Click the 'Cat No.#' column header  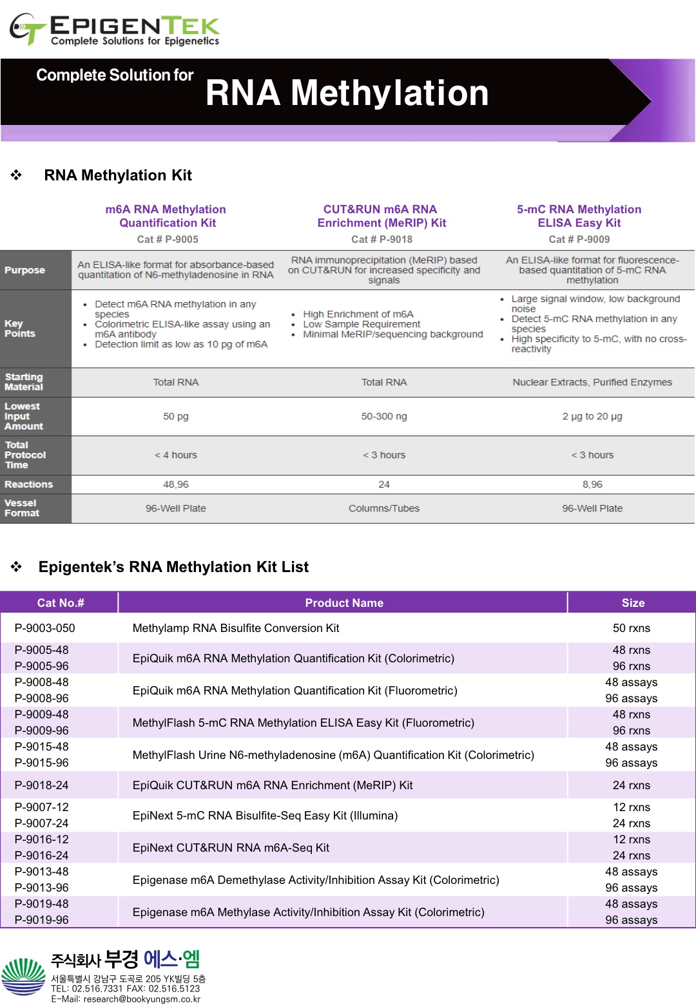pos(61,603)
